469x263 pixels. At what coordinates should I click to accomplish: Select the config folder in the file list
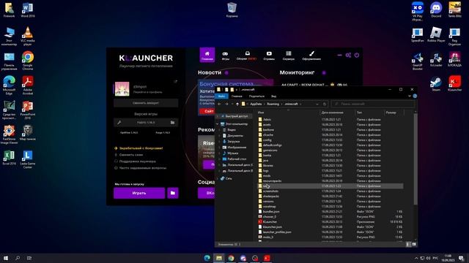pyautogui.click(x=267, y=140)
